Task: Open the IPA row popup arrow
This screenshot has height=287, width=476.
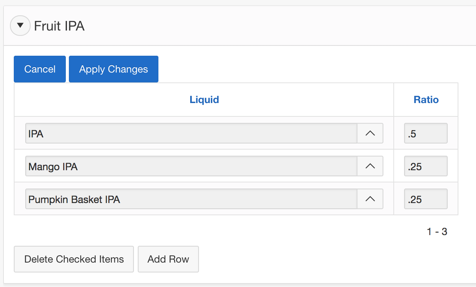Action: point(370,133)
